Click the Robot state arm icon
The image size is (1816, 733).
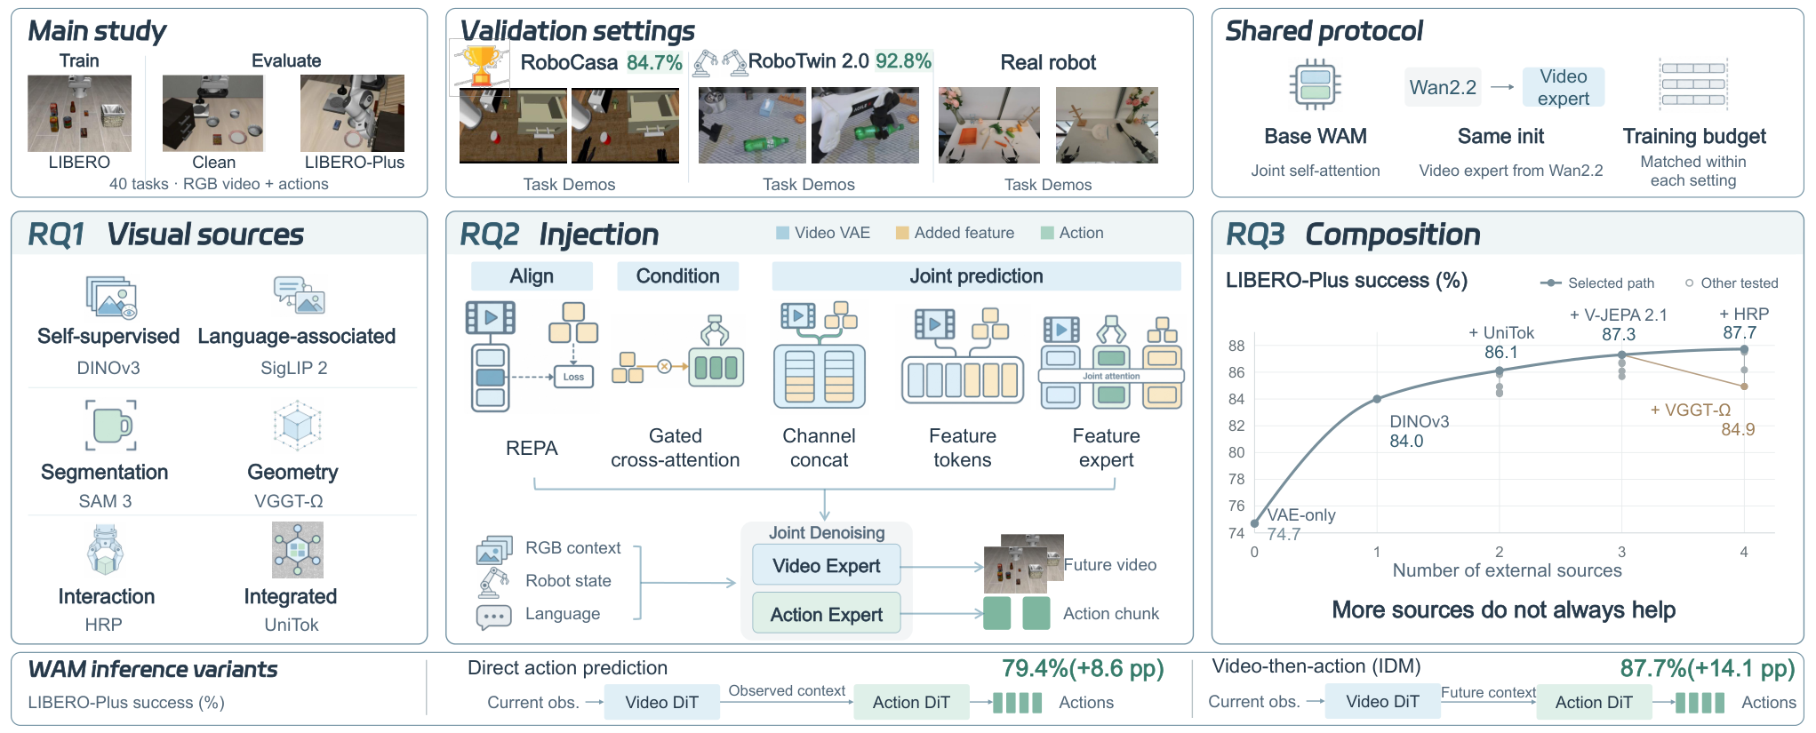(493, 582)
